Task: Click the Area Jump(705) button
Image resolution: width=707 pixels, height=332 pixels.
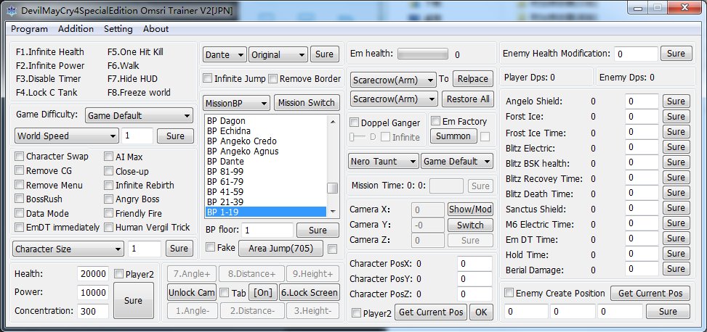Action: coord(280,248)
